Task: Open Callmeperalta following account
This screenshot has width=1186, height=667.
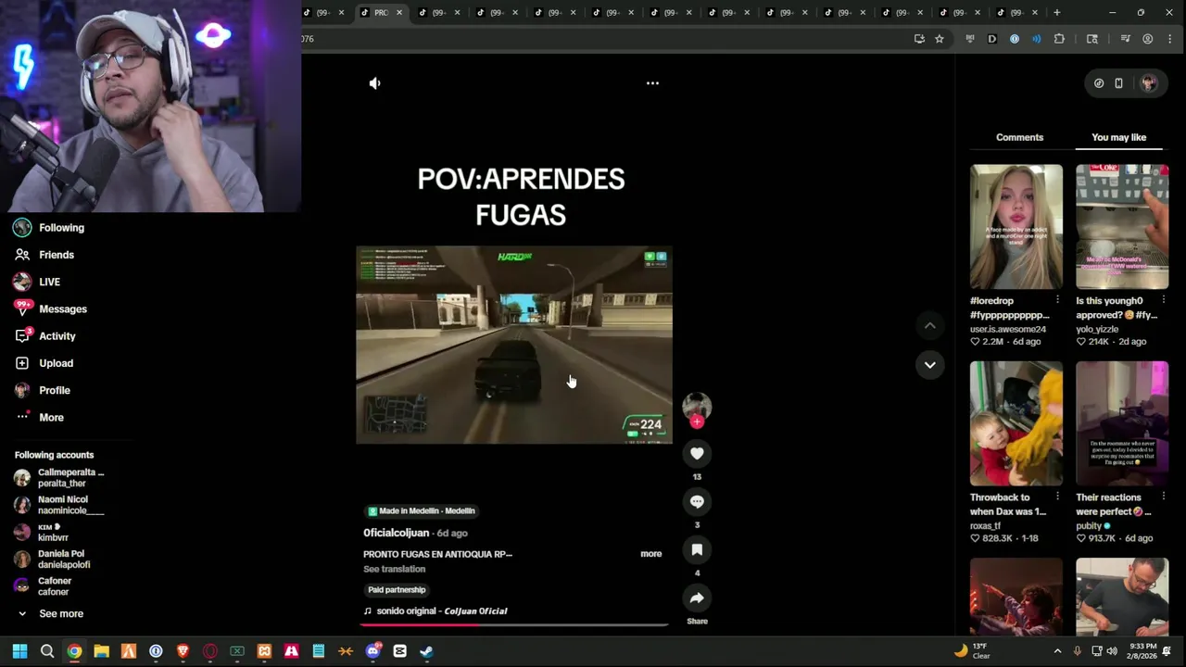Action: (60, 478)
